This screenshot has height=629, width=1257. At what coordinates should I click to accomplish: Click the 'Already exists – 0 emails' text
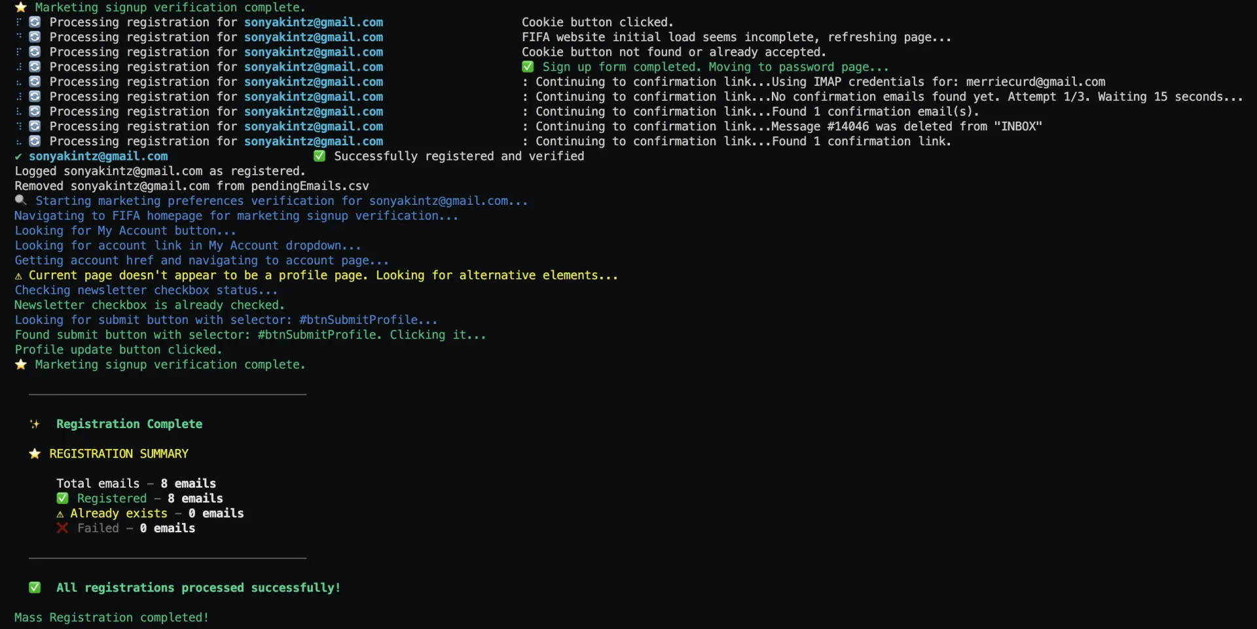(x=157, y=513)
